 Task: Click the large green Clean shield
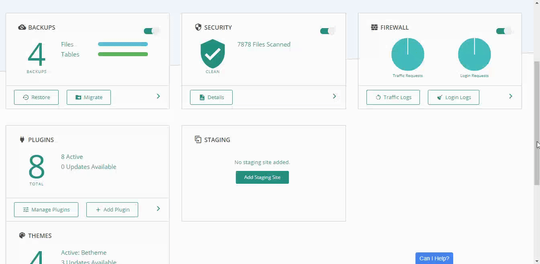pyautogui.click(x=213, y=54)
